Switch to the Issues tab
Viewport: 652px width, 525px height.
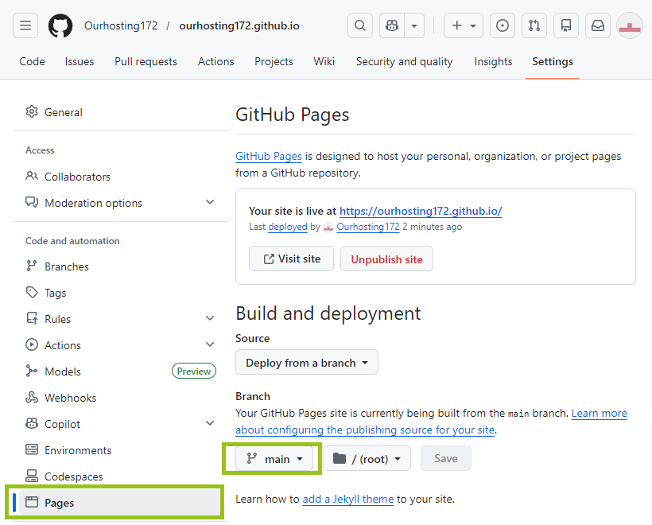80,61
